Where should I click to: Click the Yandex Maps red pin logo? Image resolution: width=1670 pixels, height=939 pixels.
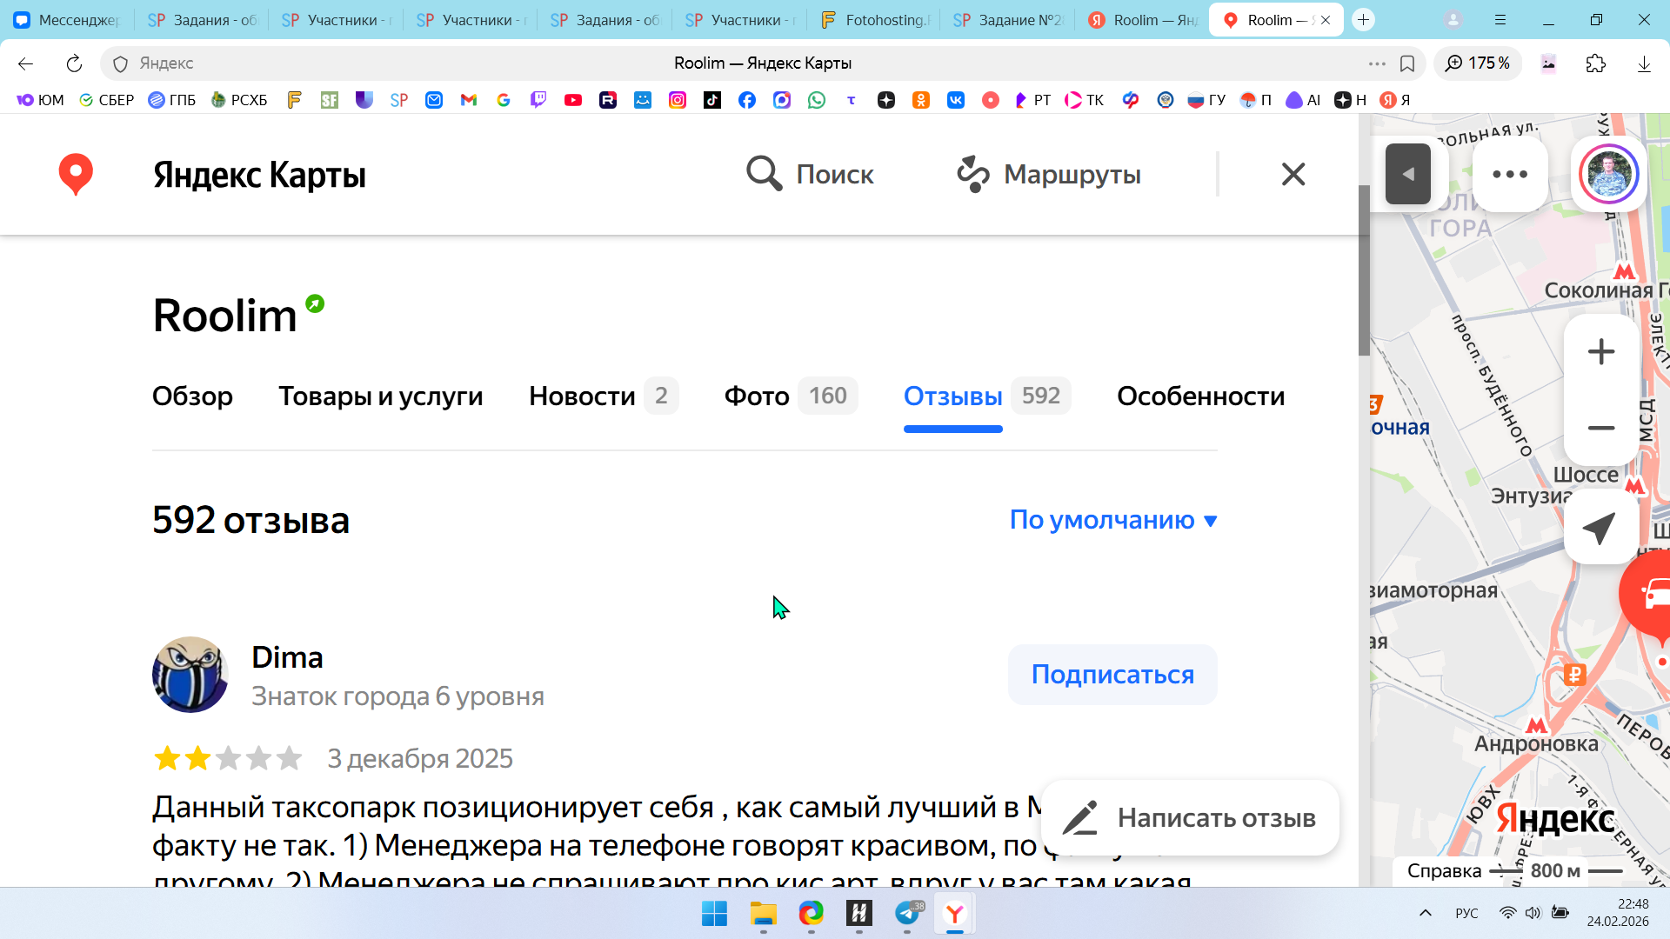pos(76,174)
